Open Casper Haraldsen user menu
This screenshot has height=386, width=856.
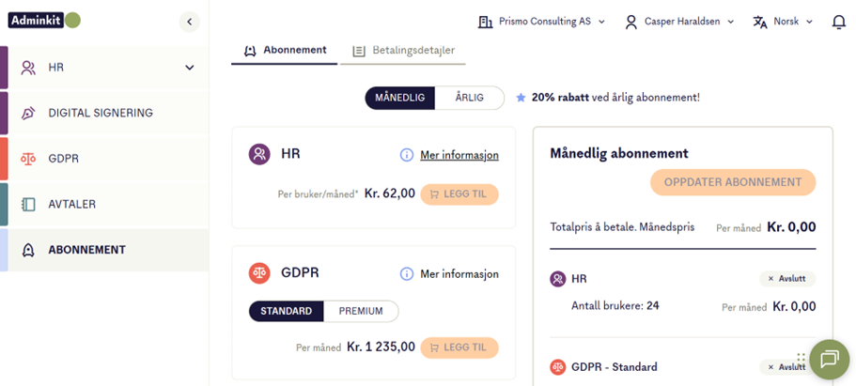pyautogui.click(x=679, y=22)
